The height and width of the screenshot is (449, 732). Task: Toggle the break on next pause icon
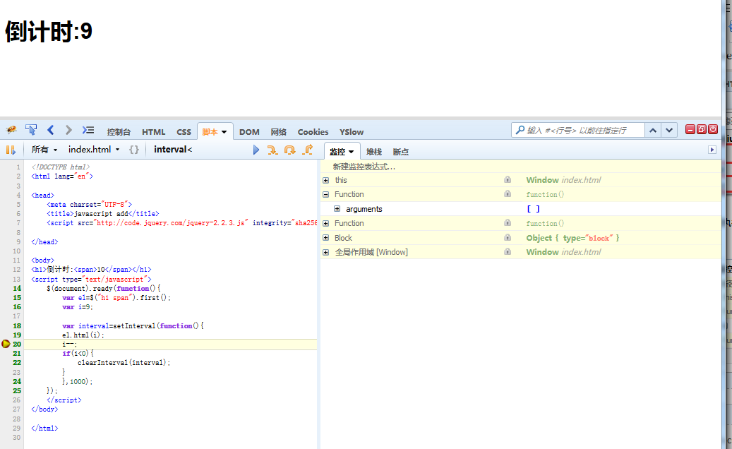[x=11, y=150]
